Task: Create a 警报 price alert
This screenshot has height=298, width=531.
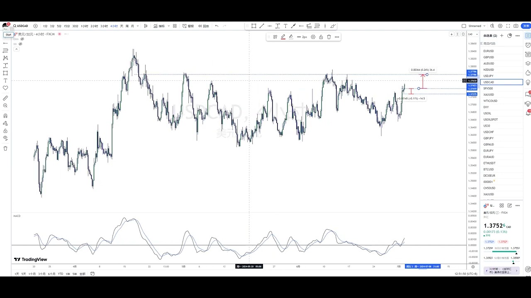Action: point(188,26)
